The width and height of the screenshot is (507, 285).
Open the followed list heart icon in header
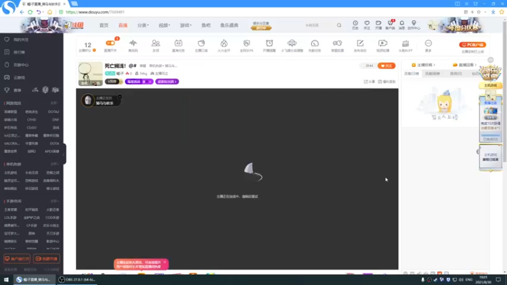(367, 25)
